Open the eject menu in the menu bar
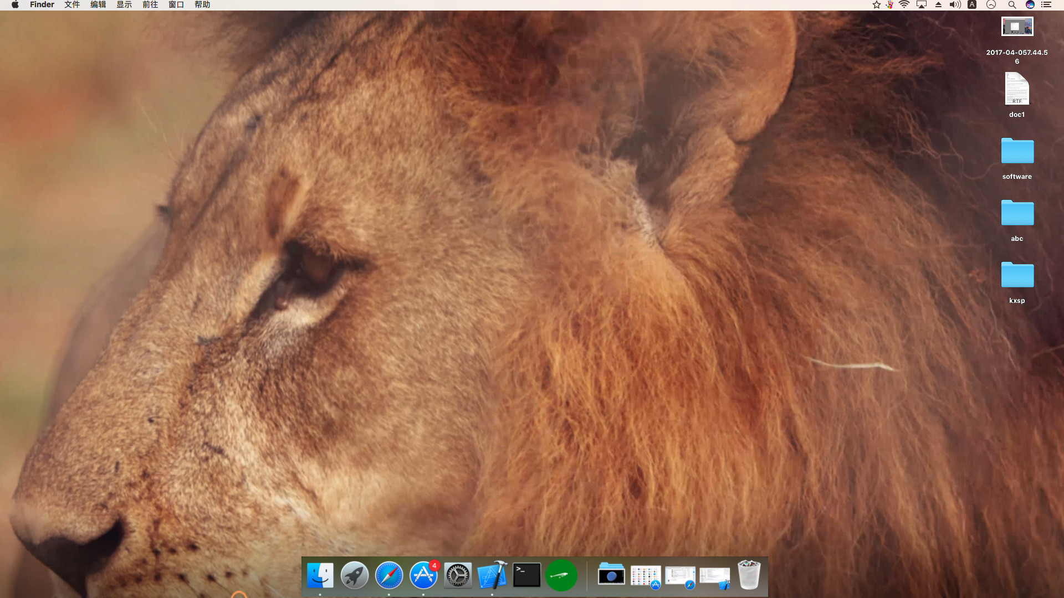Image resolution: width=1064 pixels, height=598 pixels. [x=938, y=4]
